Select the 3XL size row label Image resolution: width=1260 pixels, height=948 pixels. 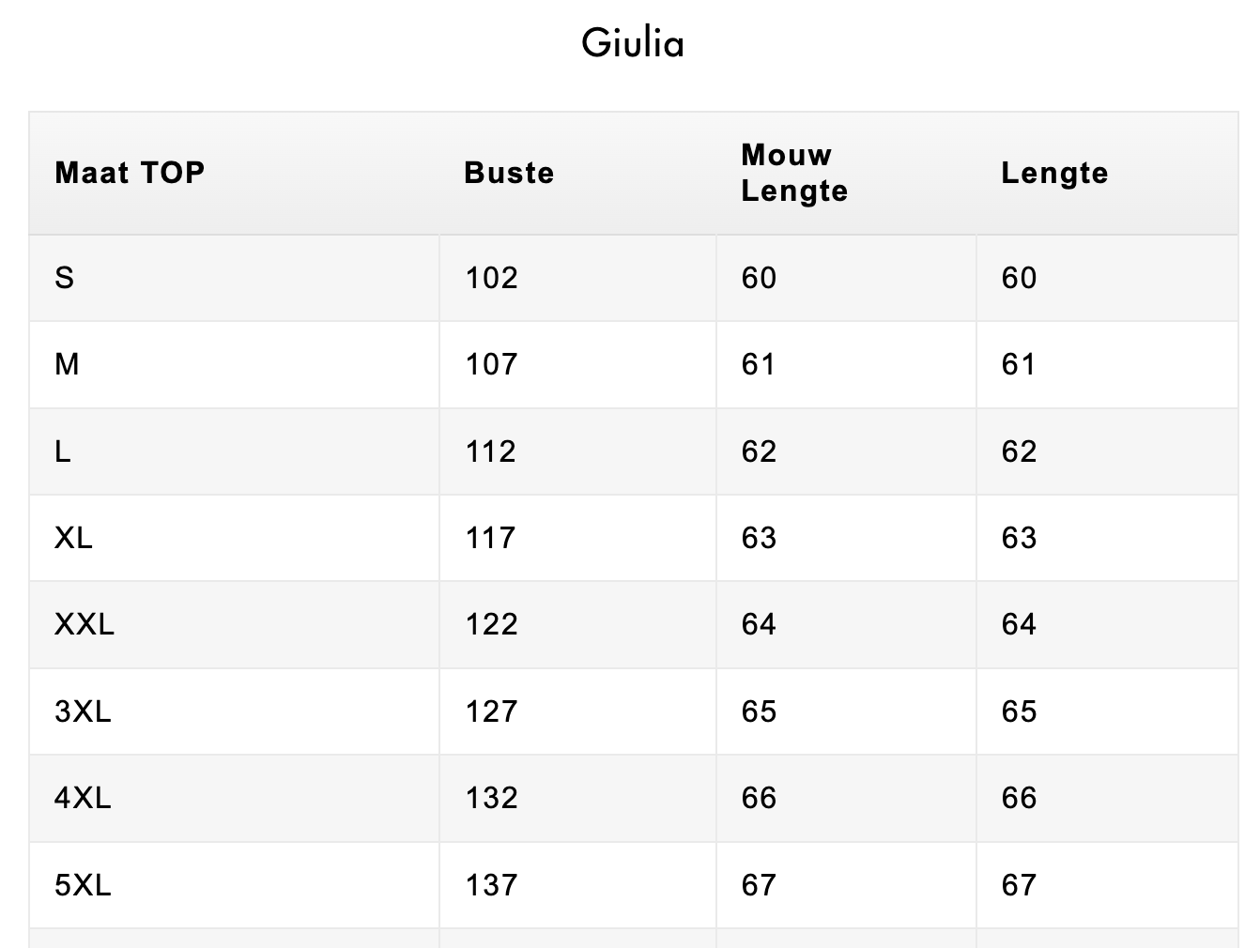click(x=83, y=711)
